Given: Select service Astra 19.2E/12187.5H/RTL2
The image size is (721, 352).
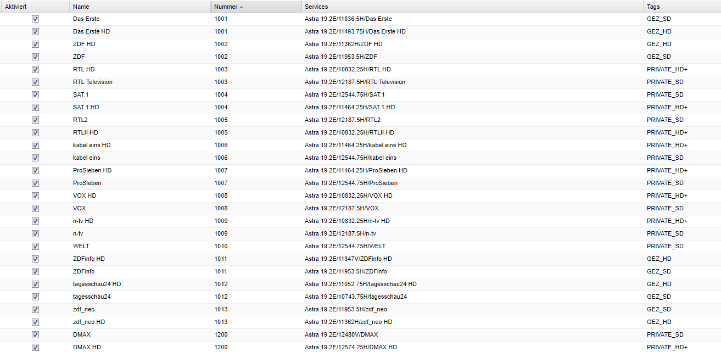Looking at the screenshot, I should click(x=343, y=120).
